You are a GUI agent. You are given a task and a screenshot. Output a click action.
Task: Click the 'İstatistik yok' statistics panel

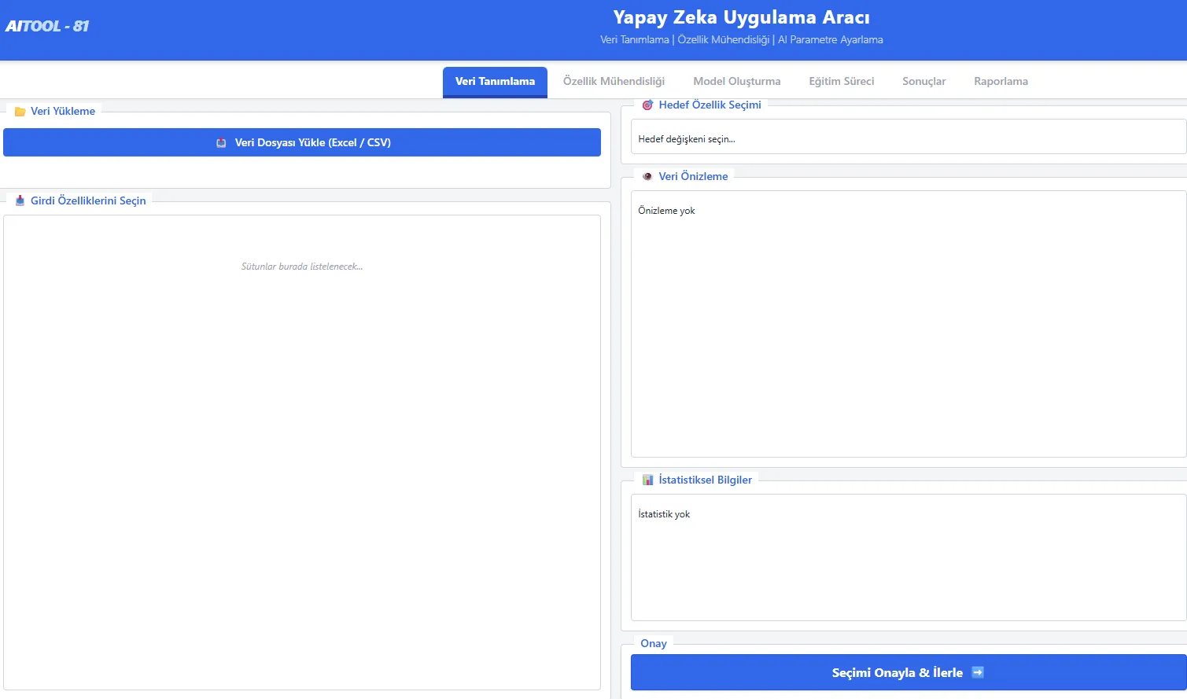(908, 557)
